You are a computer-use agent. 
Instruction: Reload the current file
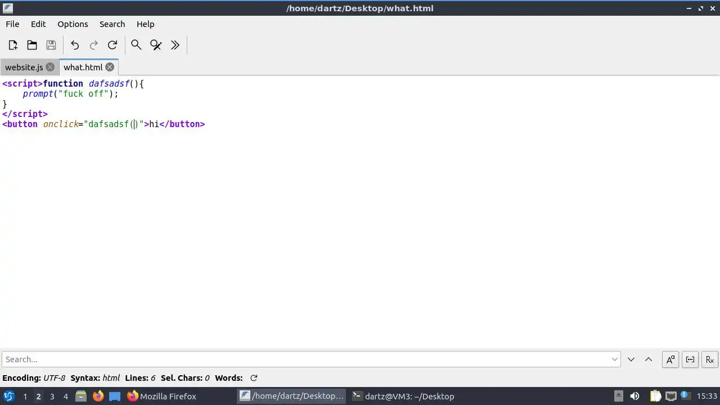112,45
